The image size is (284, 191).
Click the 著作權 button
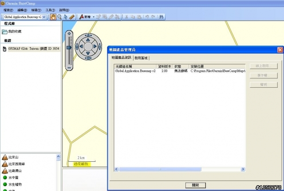(264, 75)
